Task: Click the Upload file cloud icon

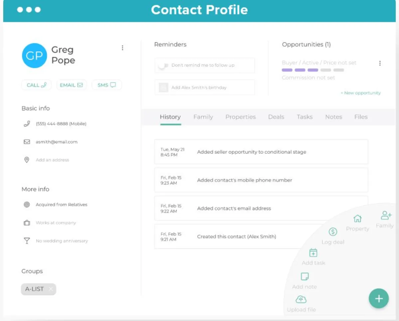Action: 301,299
